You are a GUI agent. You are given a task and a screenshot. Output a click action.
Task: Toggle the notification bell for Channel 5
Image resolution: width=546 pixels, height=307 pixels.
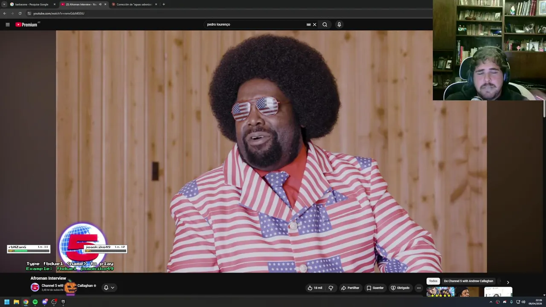106,287
